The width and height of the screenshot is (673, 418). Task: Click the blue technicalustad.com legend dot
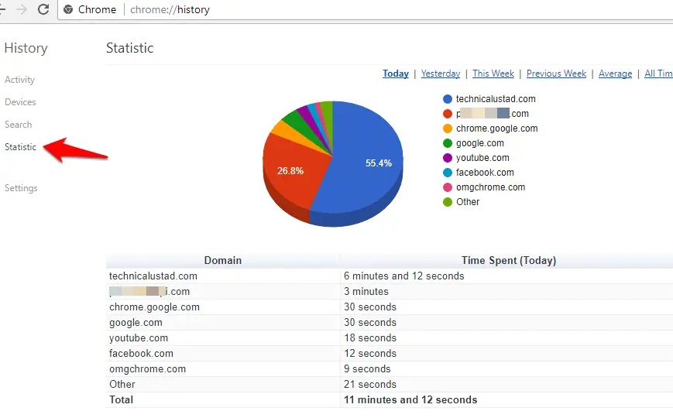click(447, 99)
